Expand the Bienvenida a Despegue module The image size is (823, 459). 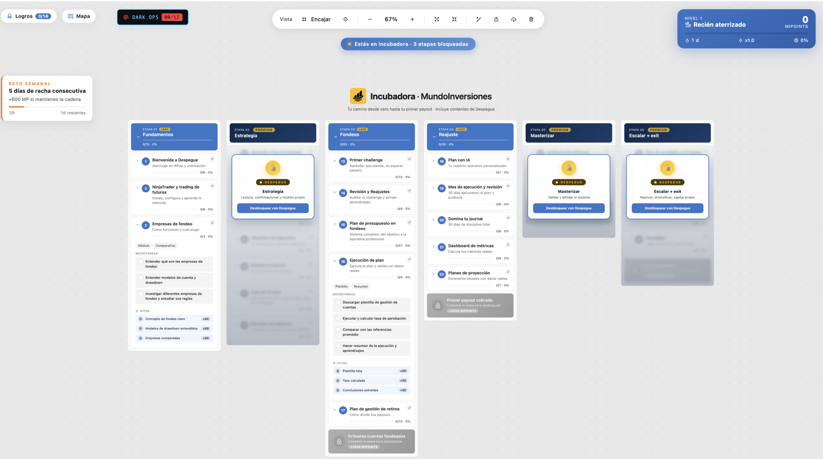(137, 161)
